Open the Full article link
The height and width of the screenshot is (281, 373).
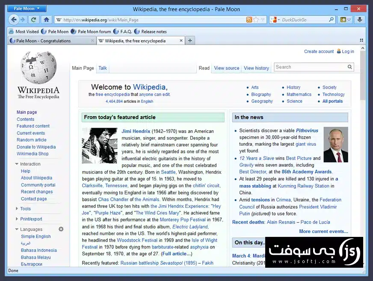[177, 254]
